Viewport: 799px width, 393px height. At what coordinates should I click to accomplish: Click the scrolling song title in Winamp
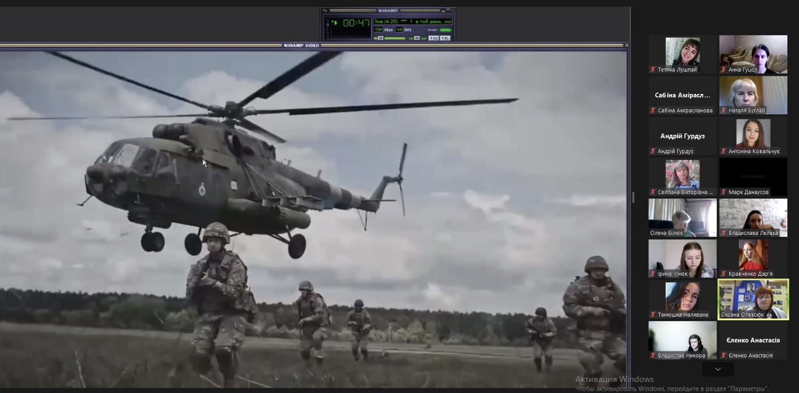[412, 22]
